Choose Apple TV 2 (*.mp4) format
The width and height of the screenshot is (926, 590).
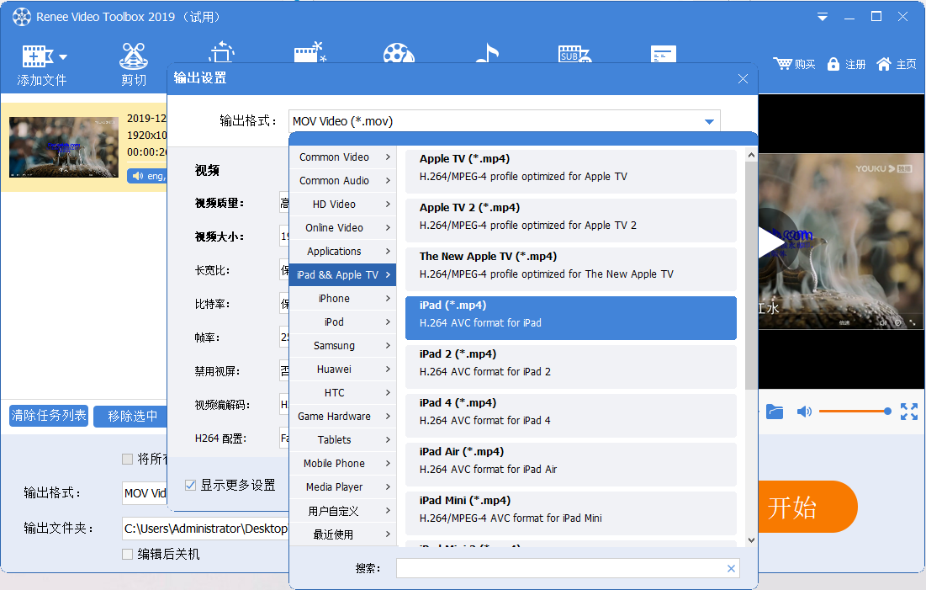[570, 221]
